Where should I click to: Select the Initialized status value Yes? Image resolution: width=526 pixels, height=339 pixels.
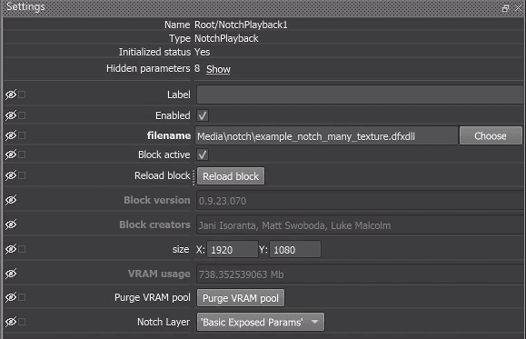203,52
